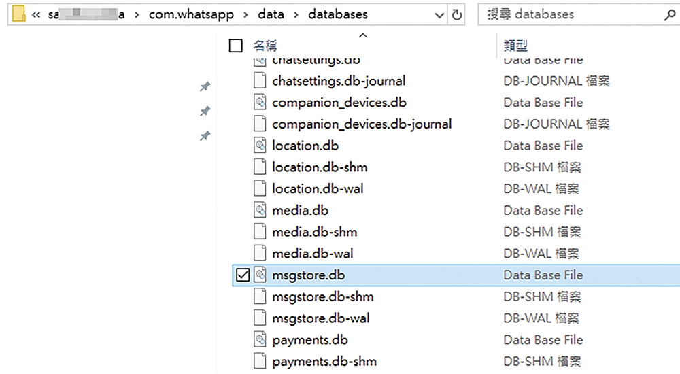680x374 pixels.
Task: Select the location.db-shm file name
Action: point(320,167)
